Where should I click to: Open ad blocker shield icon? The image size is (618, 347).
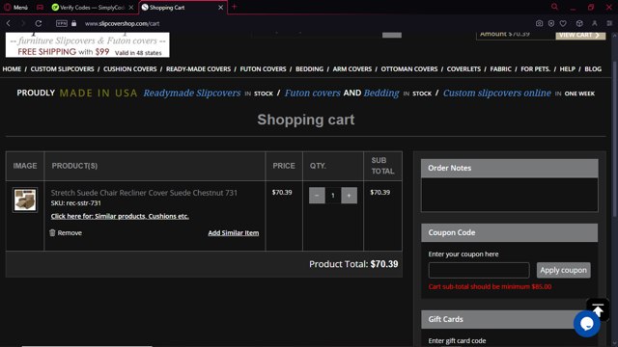tap(551, 23)
